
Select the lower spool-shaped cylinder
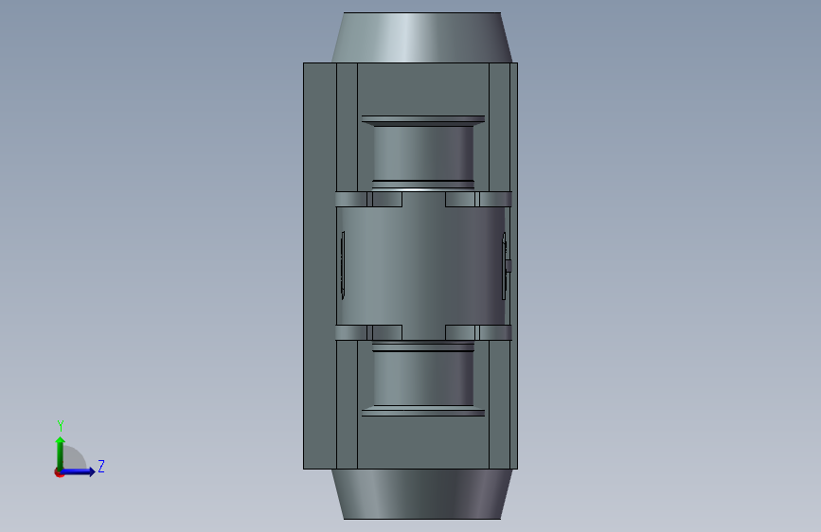pyautogui.click(x=423, y=380)
